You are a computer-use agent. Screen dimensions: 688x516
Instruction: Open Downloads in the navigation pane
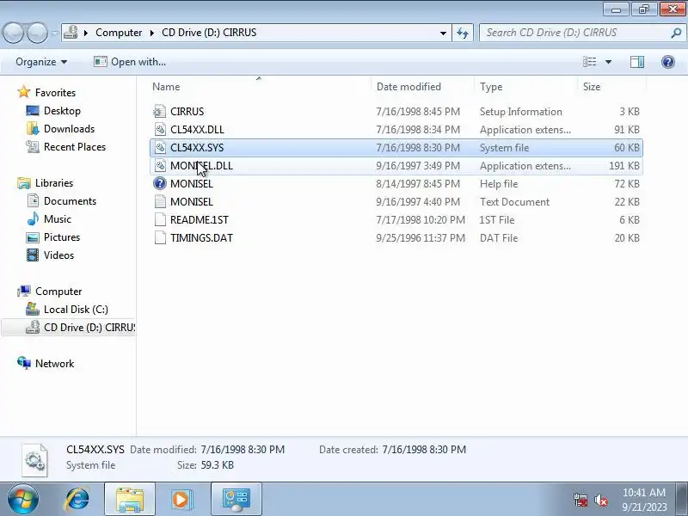(x=69, y=128)
